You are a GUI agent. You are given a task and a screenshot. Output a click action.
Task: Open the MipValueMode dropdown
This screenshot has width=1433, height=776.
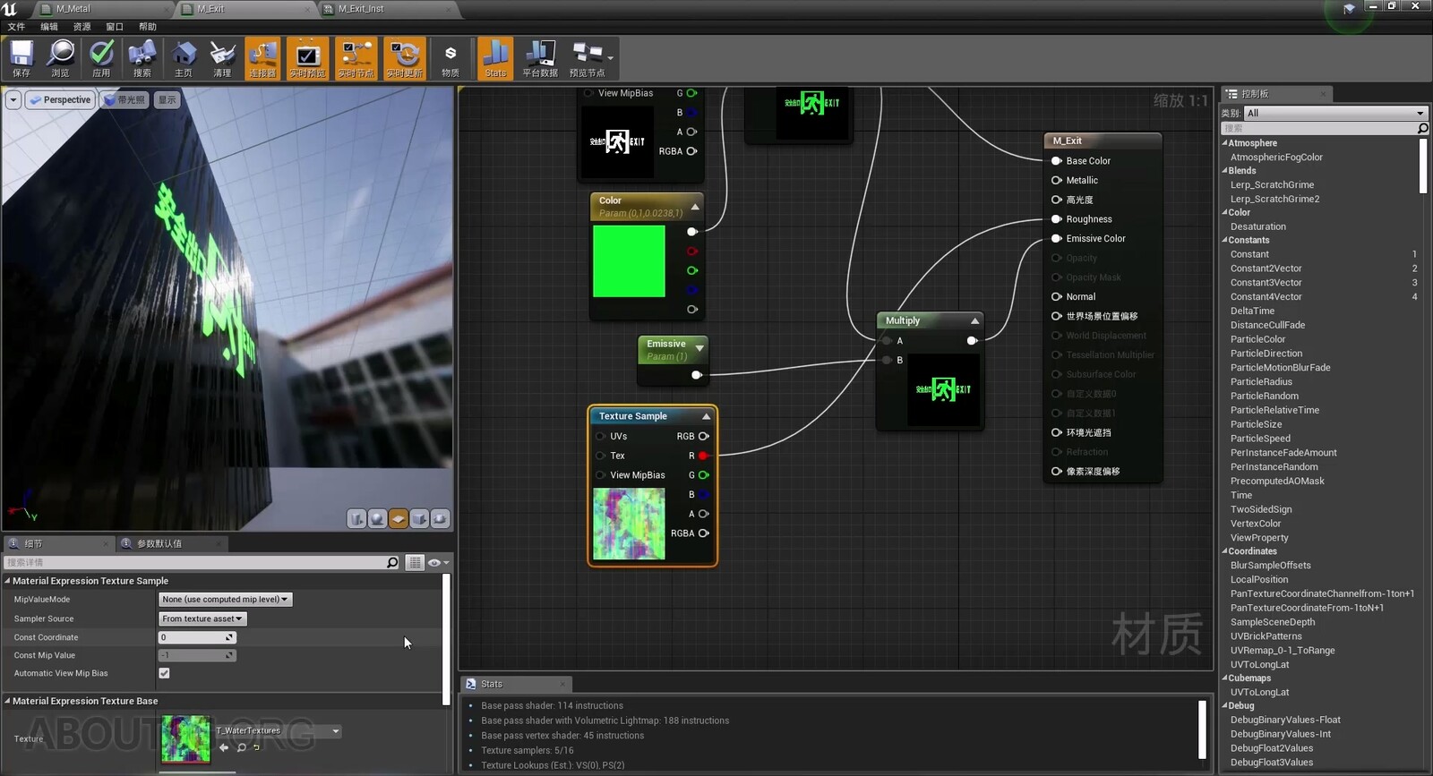coord(225,600)
